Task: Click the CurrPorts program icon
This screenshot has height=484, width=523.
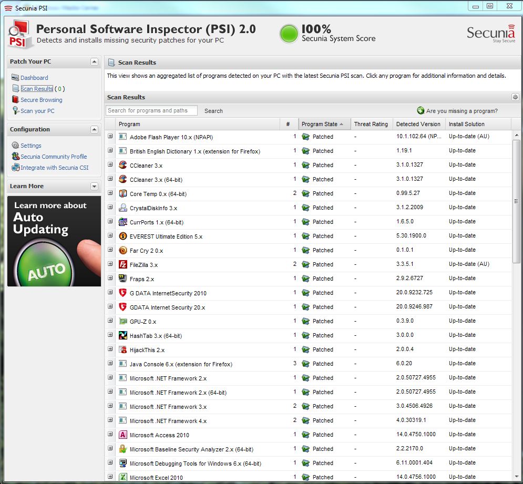Action: 123,221
